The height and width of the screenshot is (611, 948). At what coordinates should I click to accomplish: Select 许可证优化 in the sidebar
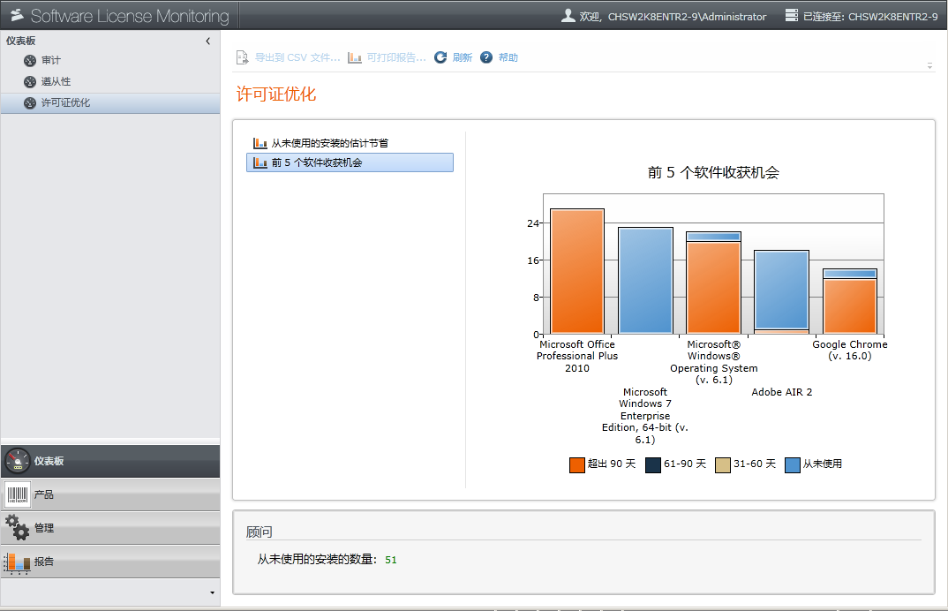tap(64, 102)
